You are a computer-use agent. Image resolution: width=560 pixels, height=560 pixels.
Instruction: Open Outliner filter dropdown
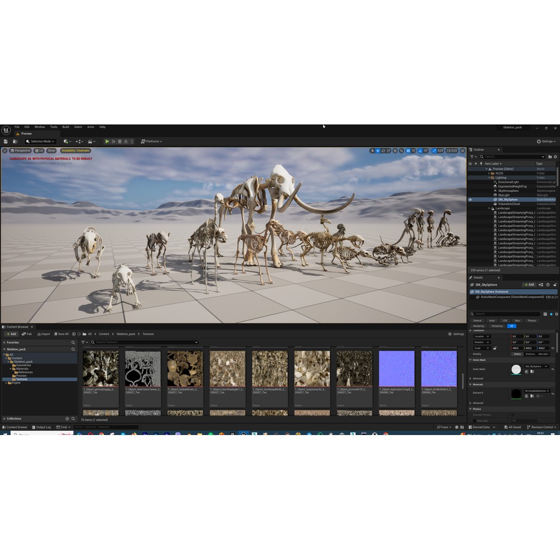pyautogui.click(x=473, y=157)
